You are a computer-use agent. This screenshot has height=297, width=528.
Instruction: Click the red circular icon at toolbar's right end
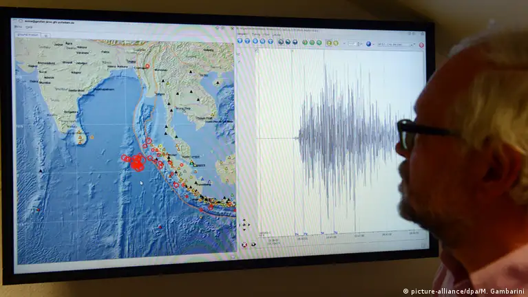[x=421, y=45]
